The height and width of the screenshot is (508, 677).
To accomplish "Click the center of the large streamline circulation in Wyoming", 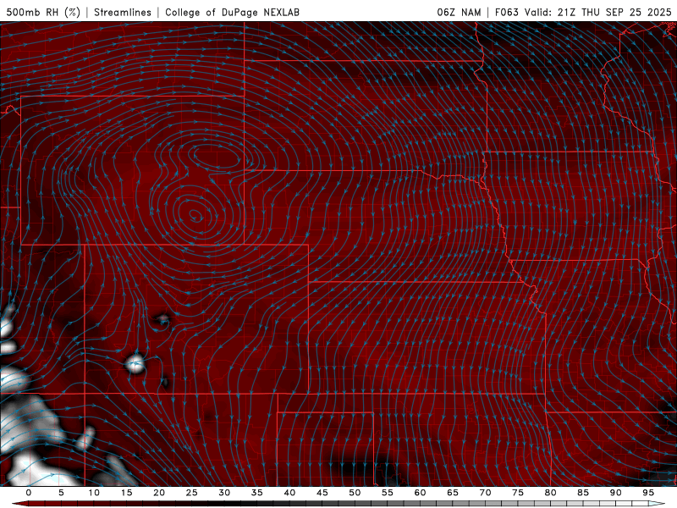I will point(195,214).
